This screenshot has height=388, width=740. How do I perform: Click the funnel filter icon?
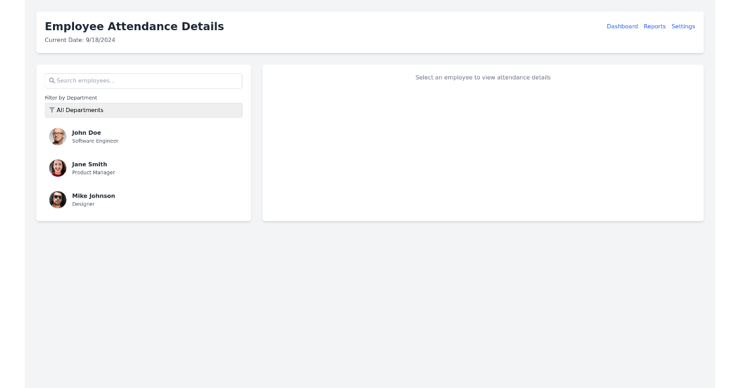pyautogui.click(x=52, y=110)
